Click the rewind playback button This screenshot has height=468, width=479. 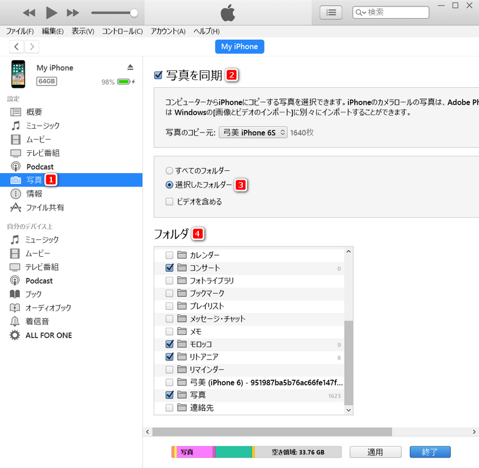coord(29,13)
